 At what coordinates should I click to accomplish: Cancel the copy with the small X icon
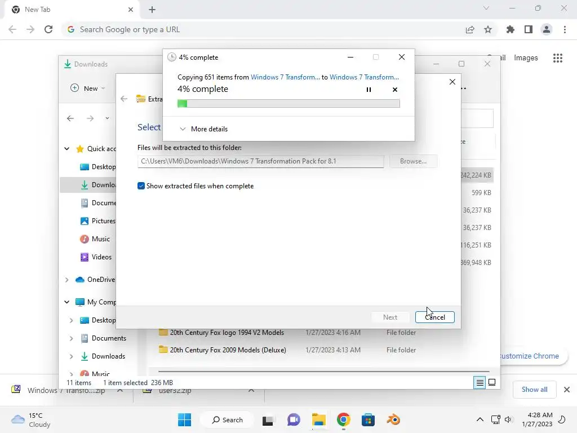pyautogui.click(x=395, y=90)
